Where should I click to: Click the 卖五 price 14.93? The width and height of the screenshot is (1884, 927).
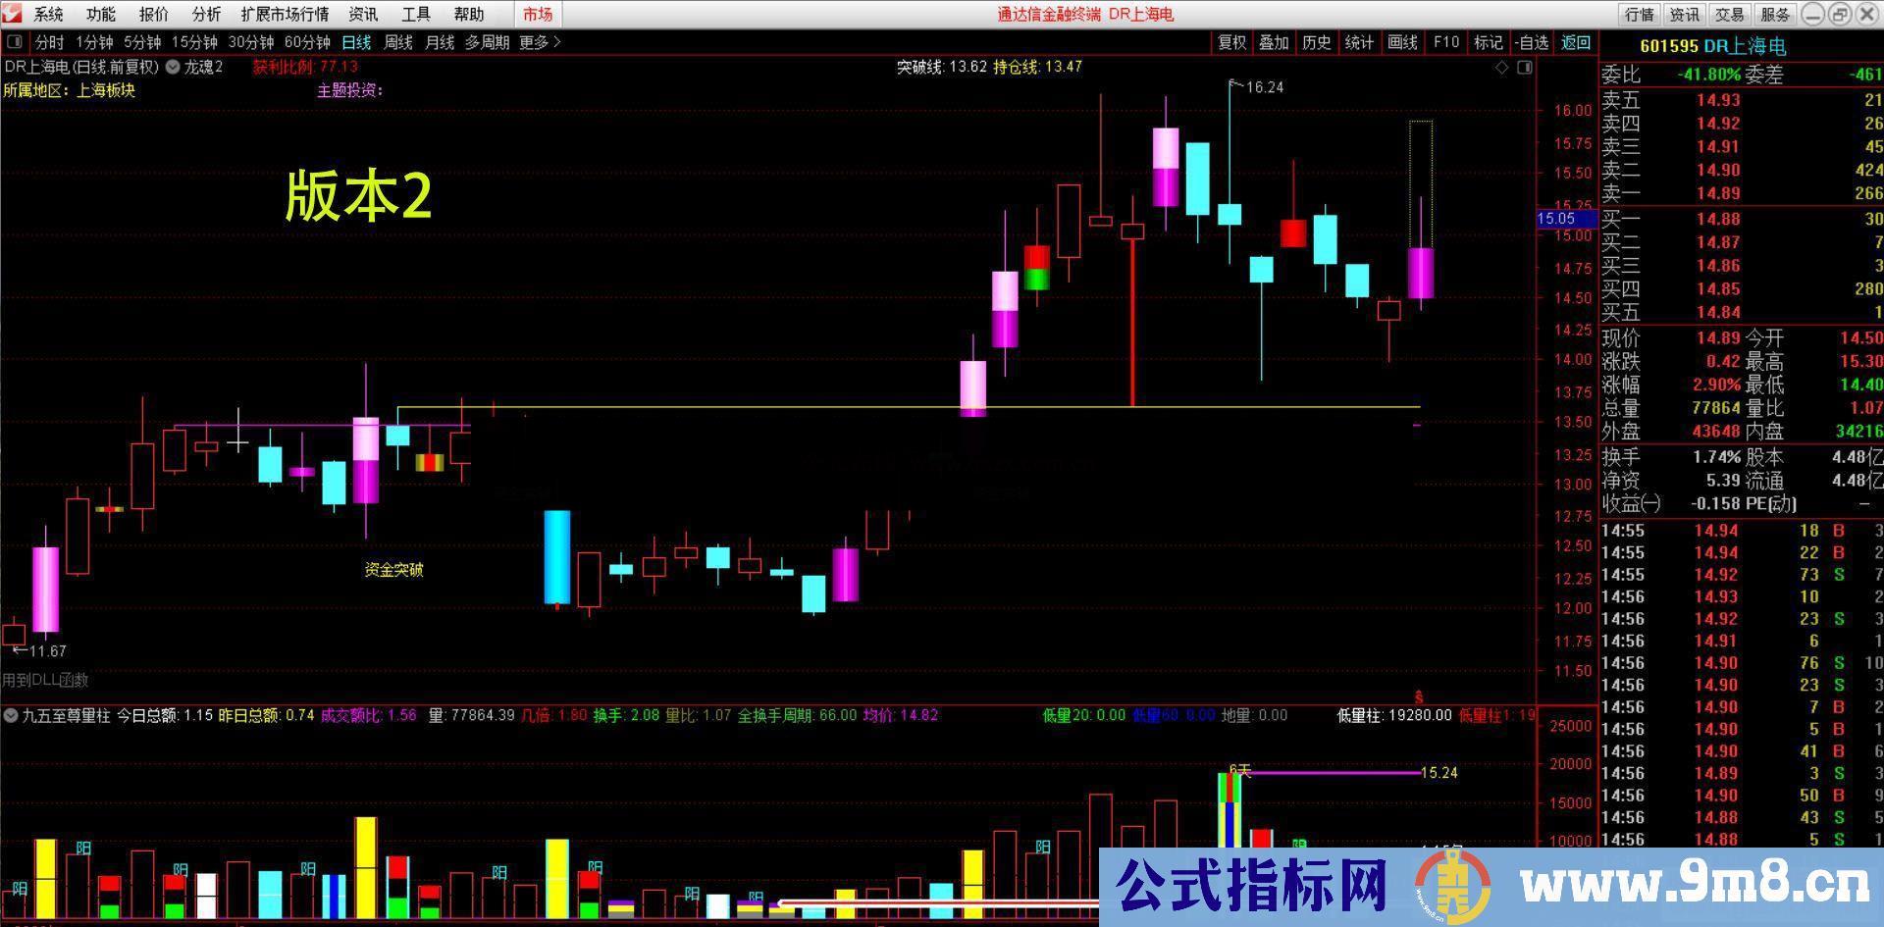(1718, 100)
